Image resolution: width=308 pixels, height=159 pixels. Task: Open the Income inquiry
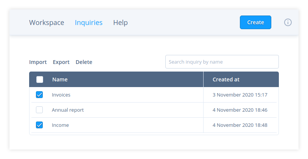click(60, 125)
